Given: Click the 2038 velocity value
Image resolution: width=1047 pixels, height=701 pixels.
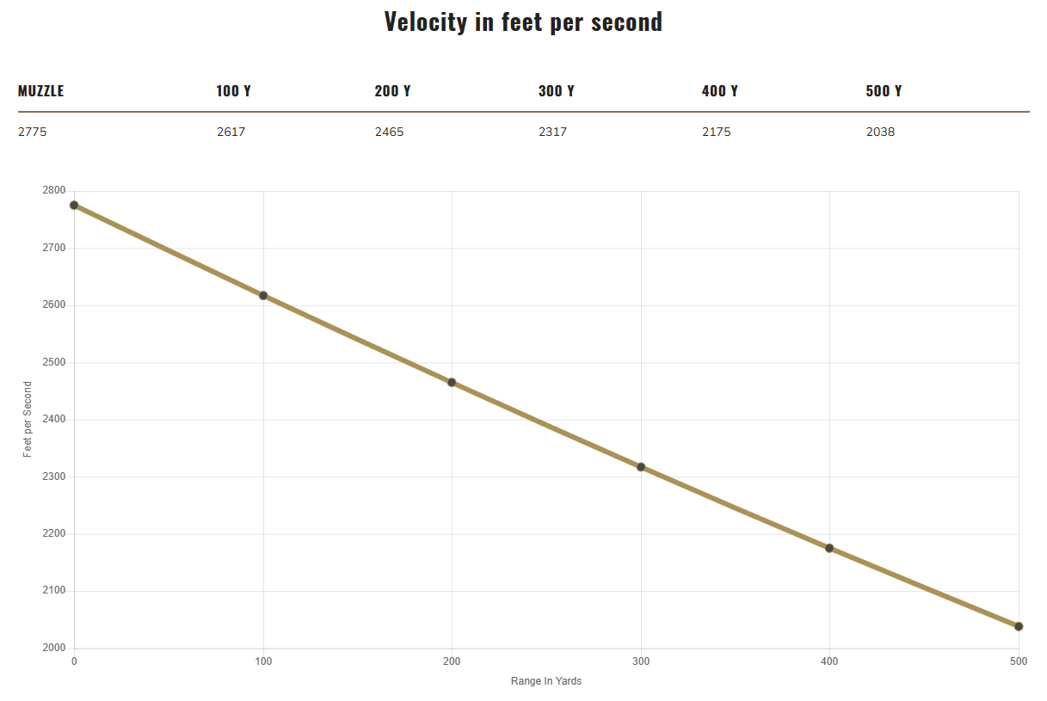Looking at the screenshot, I should click(880, 132).
